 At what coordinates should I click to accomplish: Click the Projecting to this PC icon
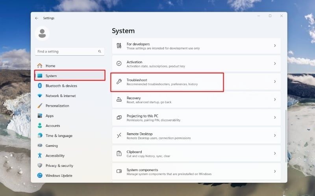point(119,117)
